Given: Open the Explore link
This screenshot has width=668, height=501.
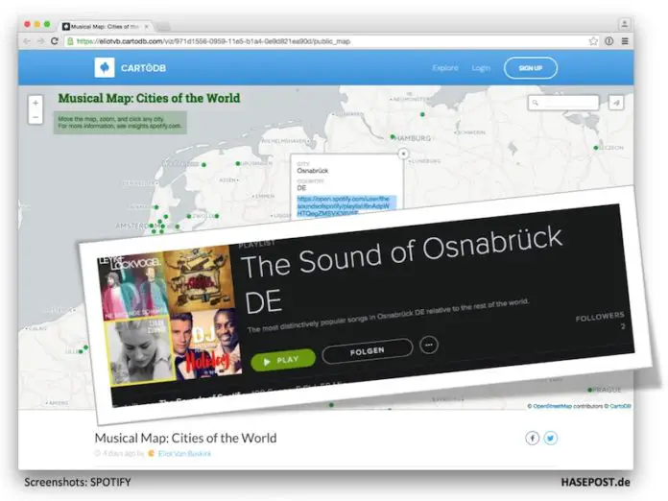Looking at the screenshot, I should point(445,68).
